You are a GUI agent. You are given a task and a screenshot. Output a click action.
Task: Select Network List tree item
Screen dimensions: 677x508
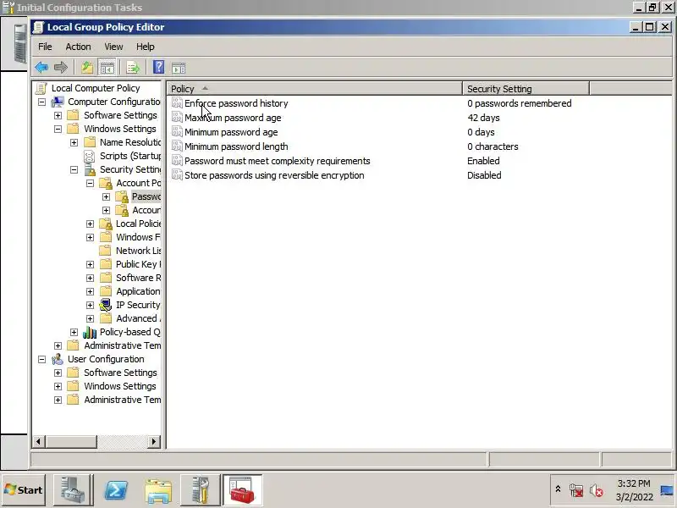[138, 251]
